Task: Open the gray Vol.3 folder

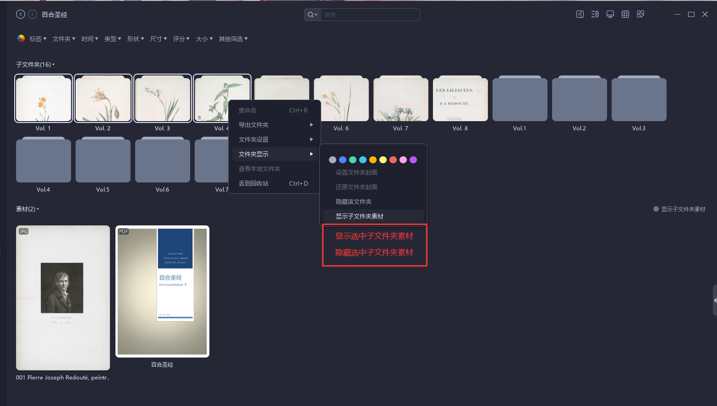Action: coord(639,98)
